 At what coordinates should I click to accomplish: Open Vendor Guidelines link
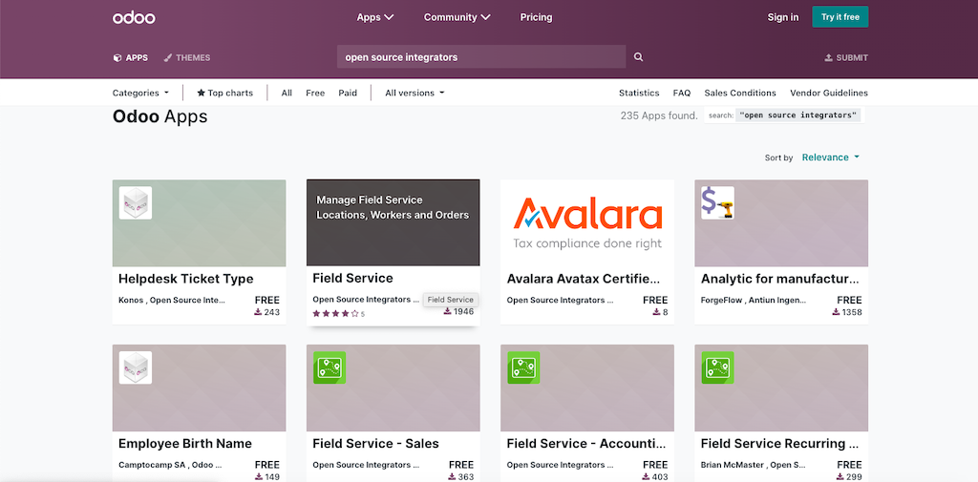[829, 93]
